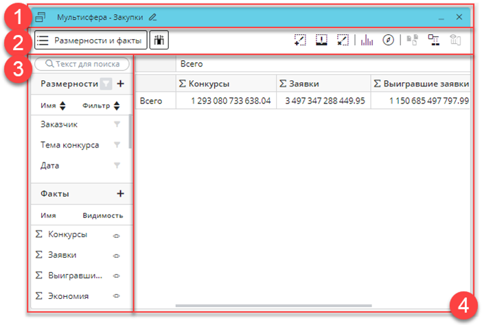Sort dimensions by Имя column arrows
Screen dimensions: 482x325
click(63, 106)
